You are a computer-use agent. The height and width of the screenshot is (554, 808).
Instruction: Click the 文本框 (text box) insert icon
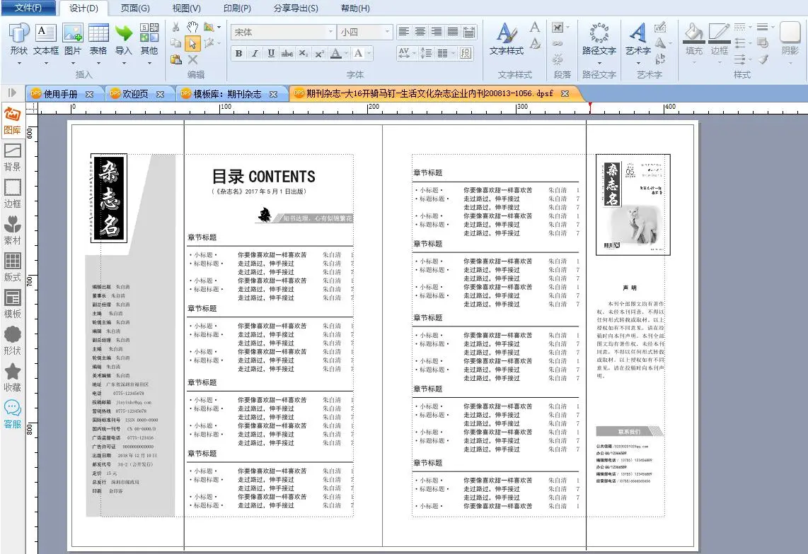pyautogui.click(x=46, y=33)
